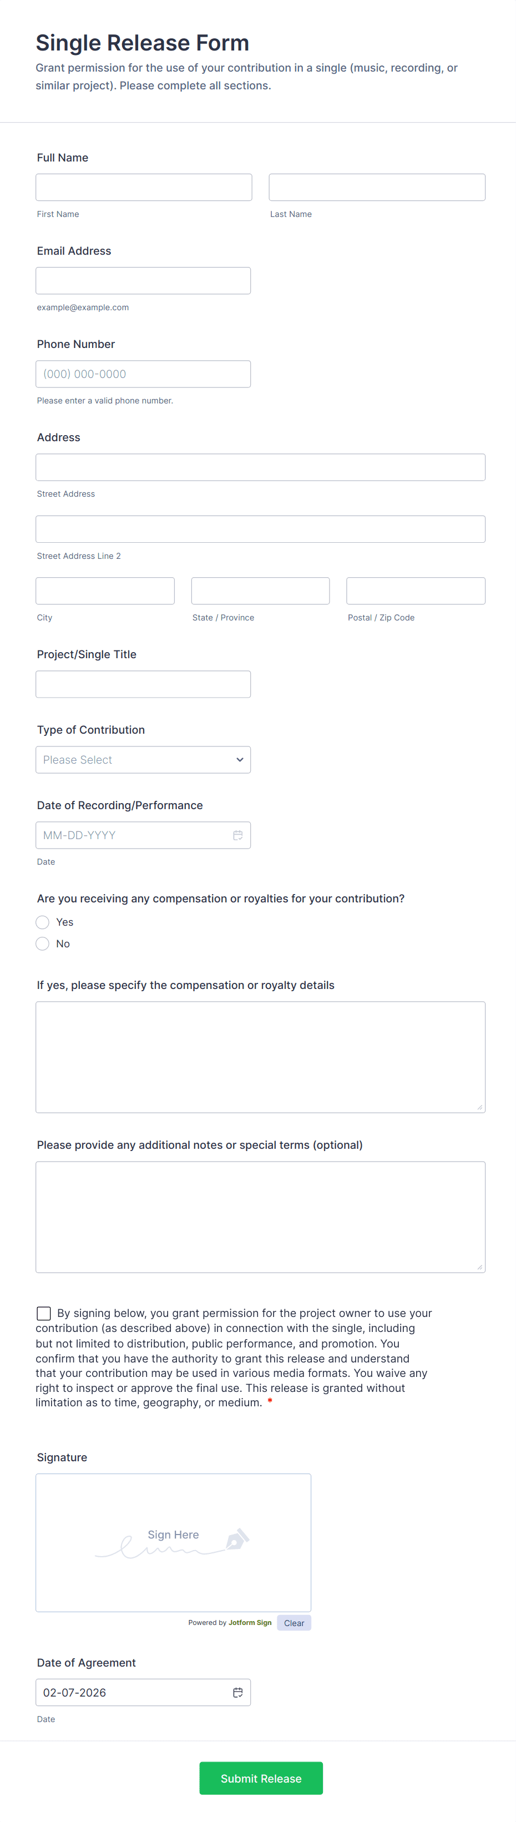Image resolution: width=516 pixels, height=1822 pixels.
Task: Click the compensation or royalty details textarea
Action: [260, 1057]
